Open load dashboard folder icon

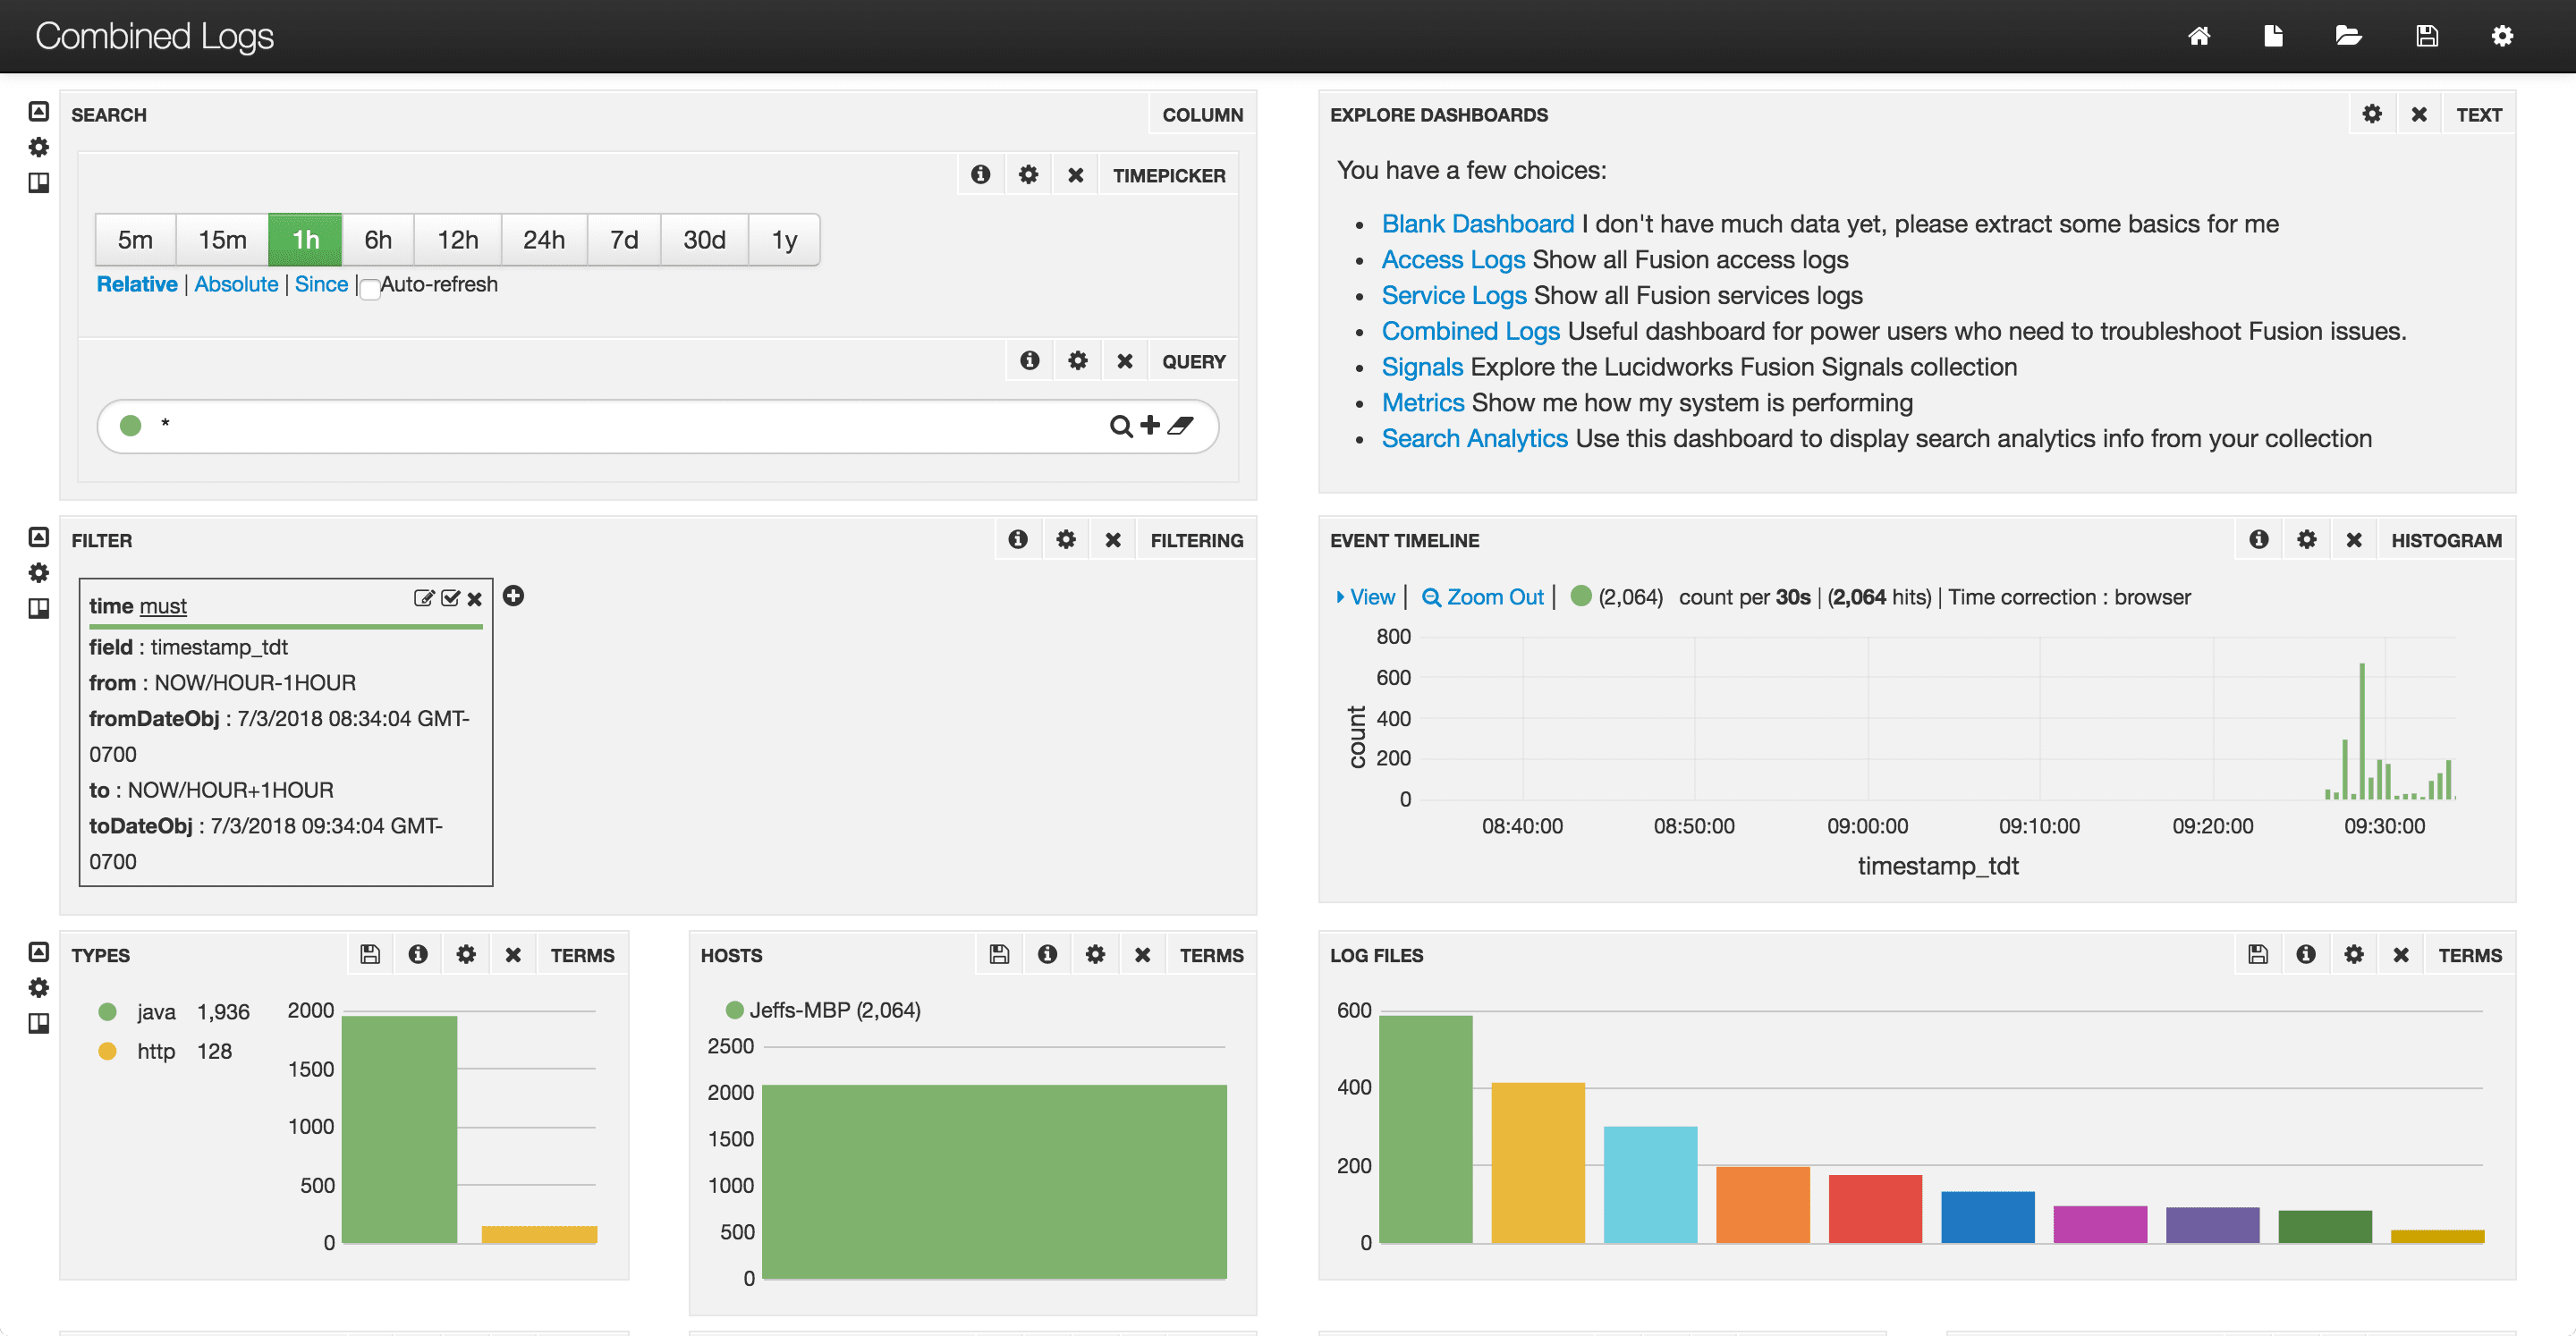[2348, 36]
